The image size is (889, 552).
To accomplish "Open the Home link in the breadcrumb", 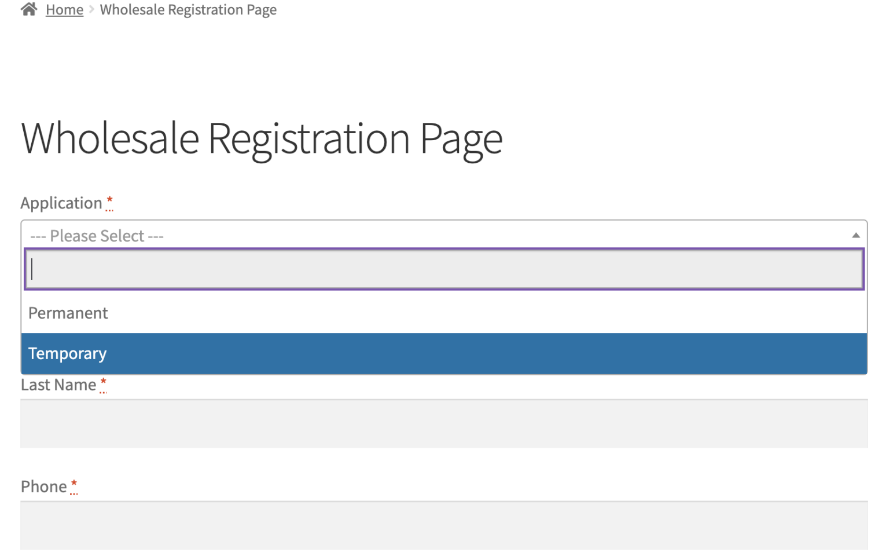I will (64, 9).
